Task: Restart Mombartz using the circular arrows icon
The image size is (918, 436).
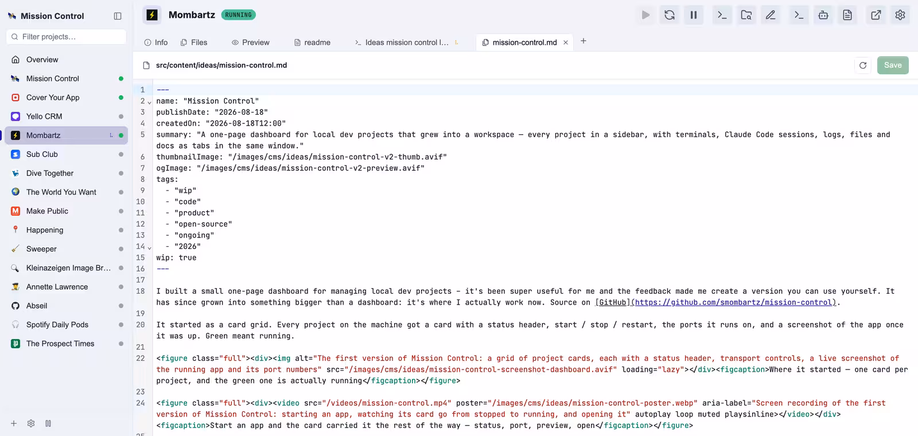Action: coord(670,15)
